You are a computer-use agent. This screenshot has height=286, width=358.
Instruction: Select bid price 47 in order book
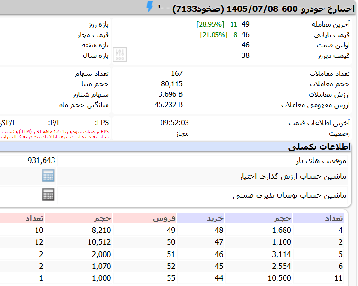pos(219,242)
